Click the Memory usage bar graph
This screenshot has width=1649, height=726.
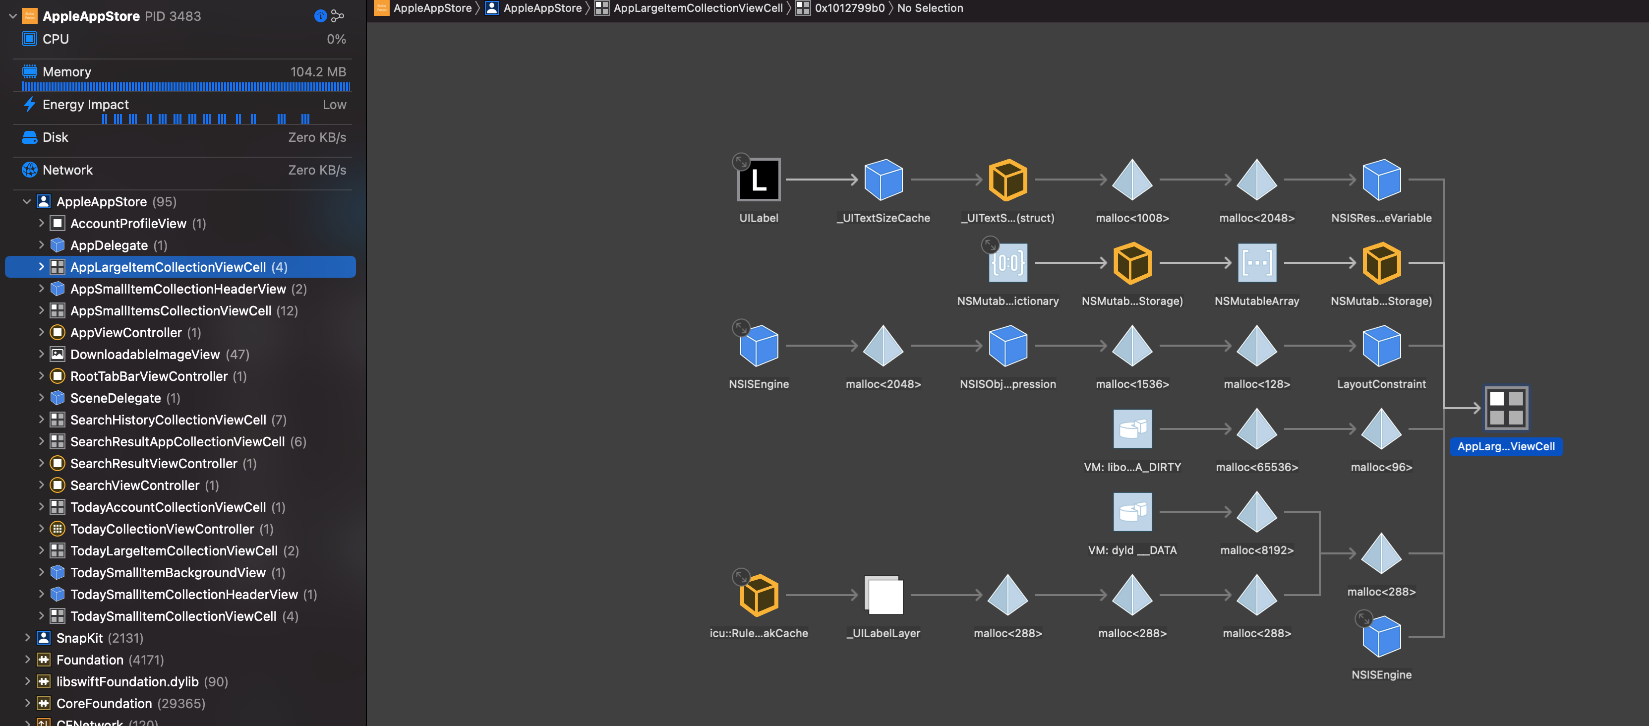click(x=185, y=87)
